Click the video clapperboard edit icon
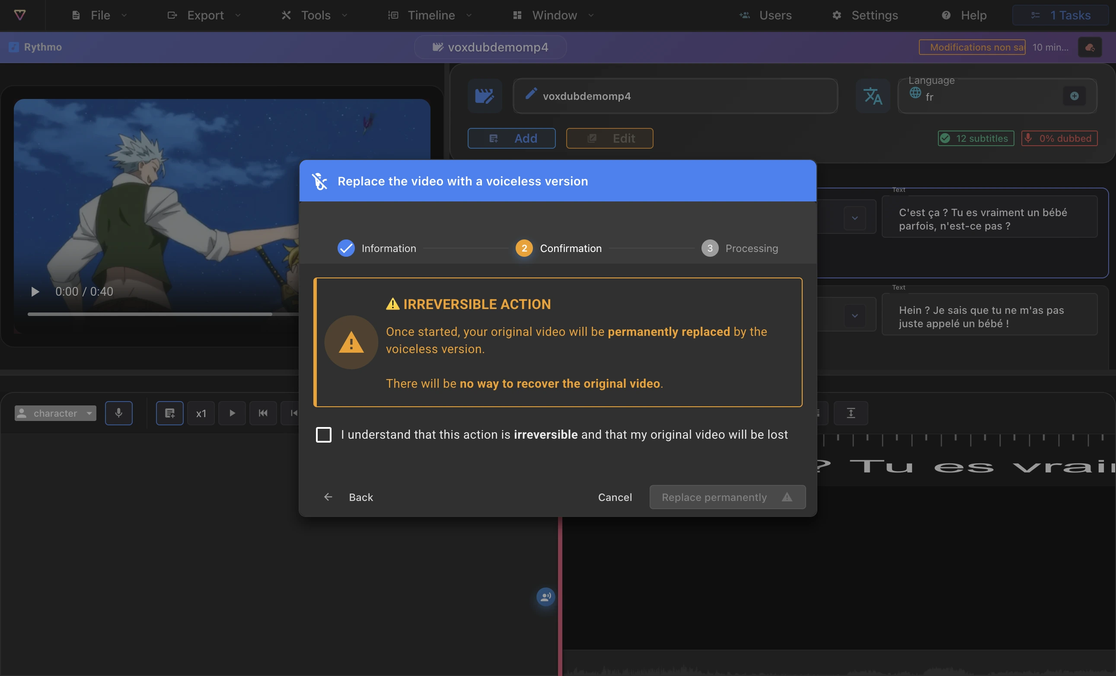The height and width of the screenshot is (676, 1116). [x=485, y=96]
